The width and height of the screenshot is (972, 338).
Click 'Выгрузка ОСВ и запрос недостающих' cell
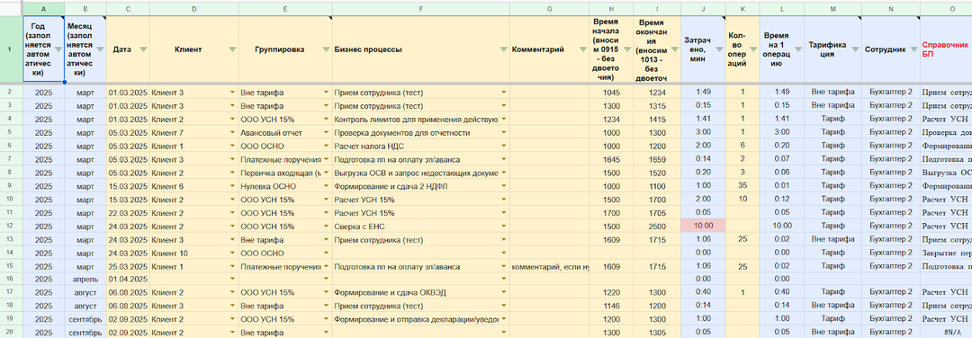click(421, 173)
